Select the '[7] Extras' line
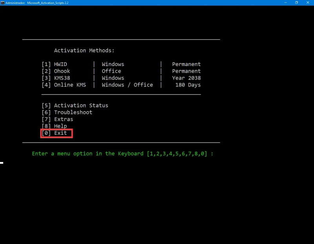314x244 pixels. click(x=57, y=119)
